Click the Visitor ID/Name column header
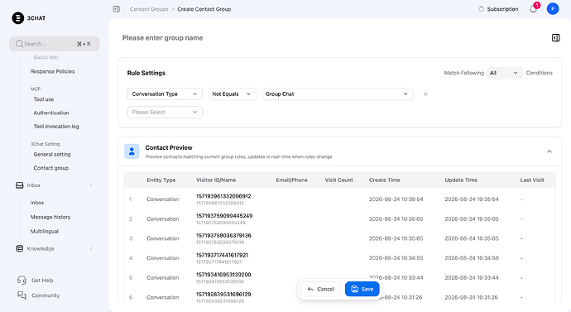The image size is (571, 312). coord(216,180)
